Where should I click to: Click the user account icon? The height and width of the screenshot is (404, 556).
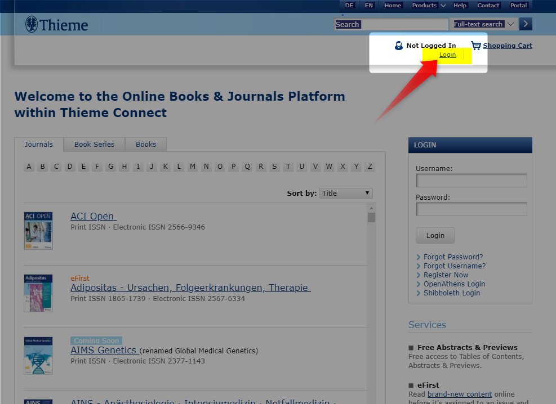pos(399,46)
